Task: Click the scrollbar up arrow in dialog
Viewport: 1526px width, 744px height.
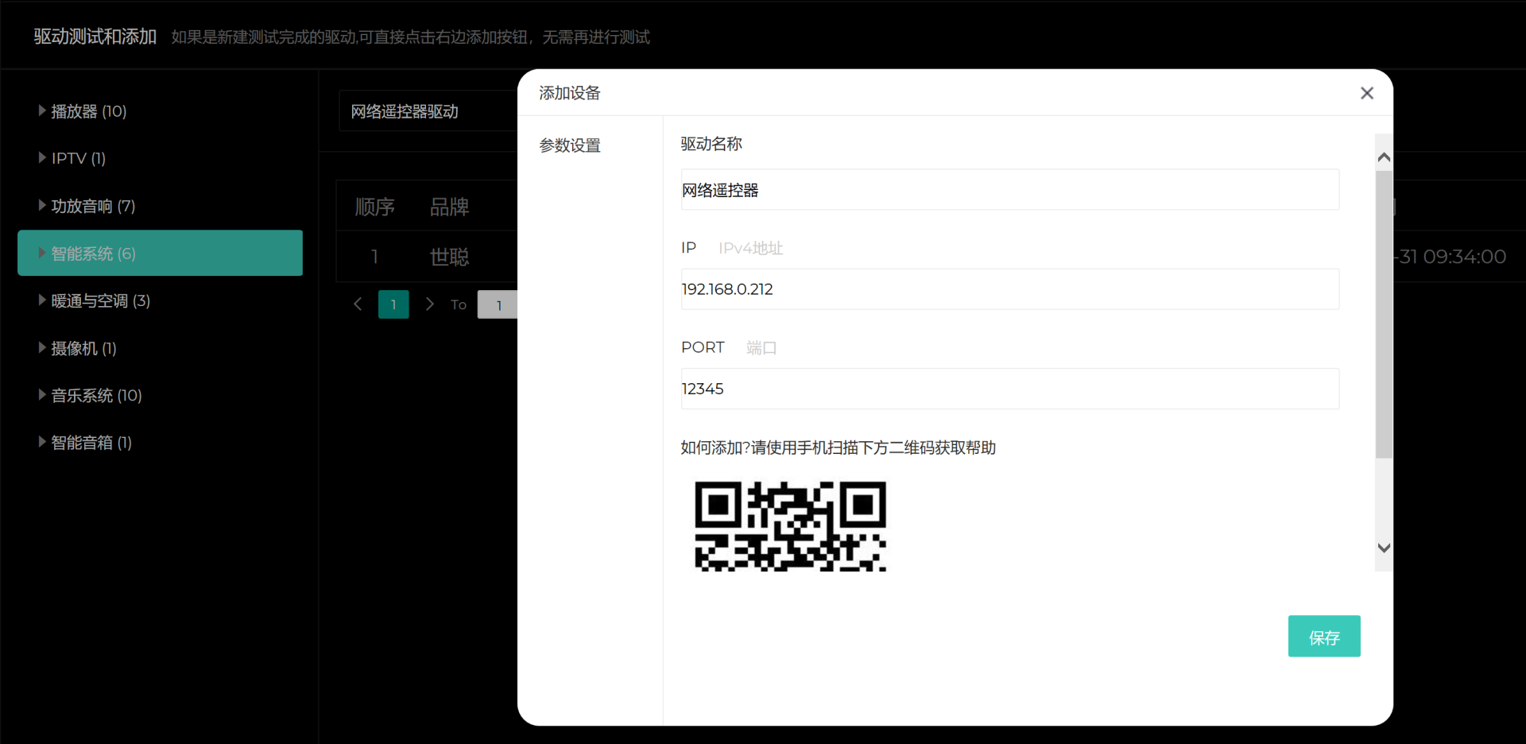Action: coord(1384,157)
